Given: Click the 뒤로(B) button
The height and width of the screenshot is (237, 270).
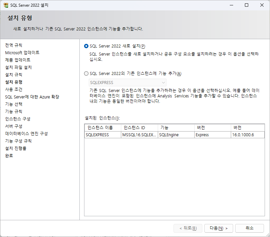Looking at the screenshot, I should coord(188,228).
